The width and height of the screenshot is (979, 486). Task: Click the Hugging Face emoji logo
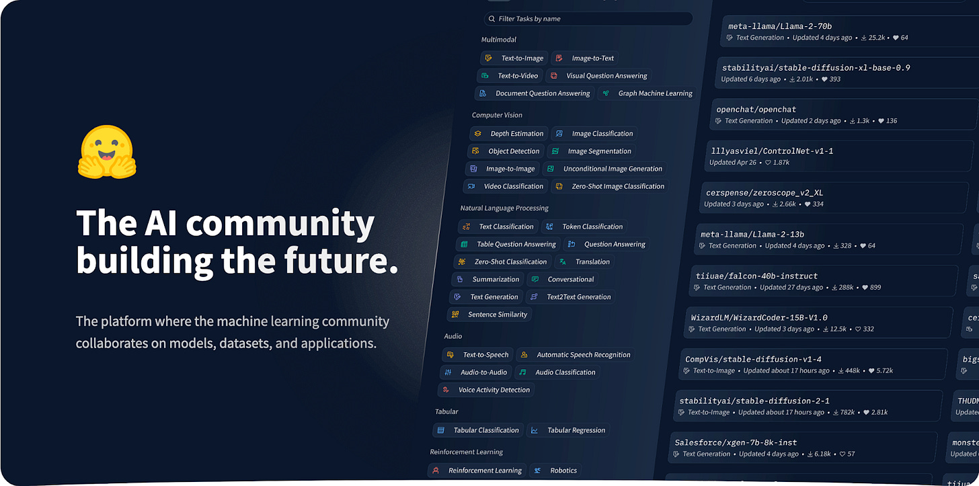tap(107, 152)
